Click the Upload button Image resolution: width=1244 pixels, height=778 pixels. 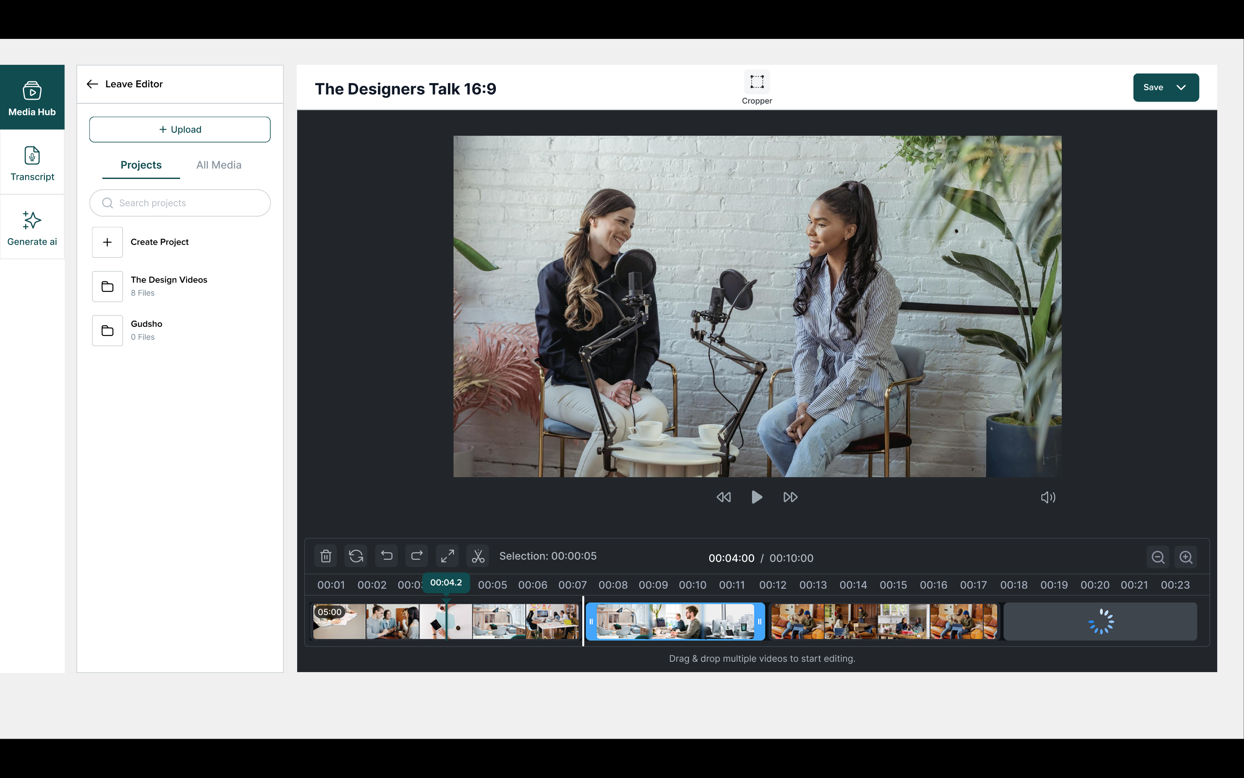point(180,130)
